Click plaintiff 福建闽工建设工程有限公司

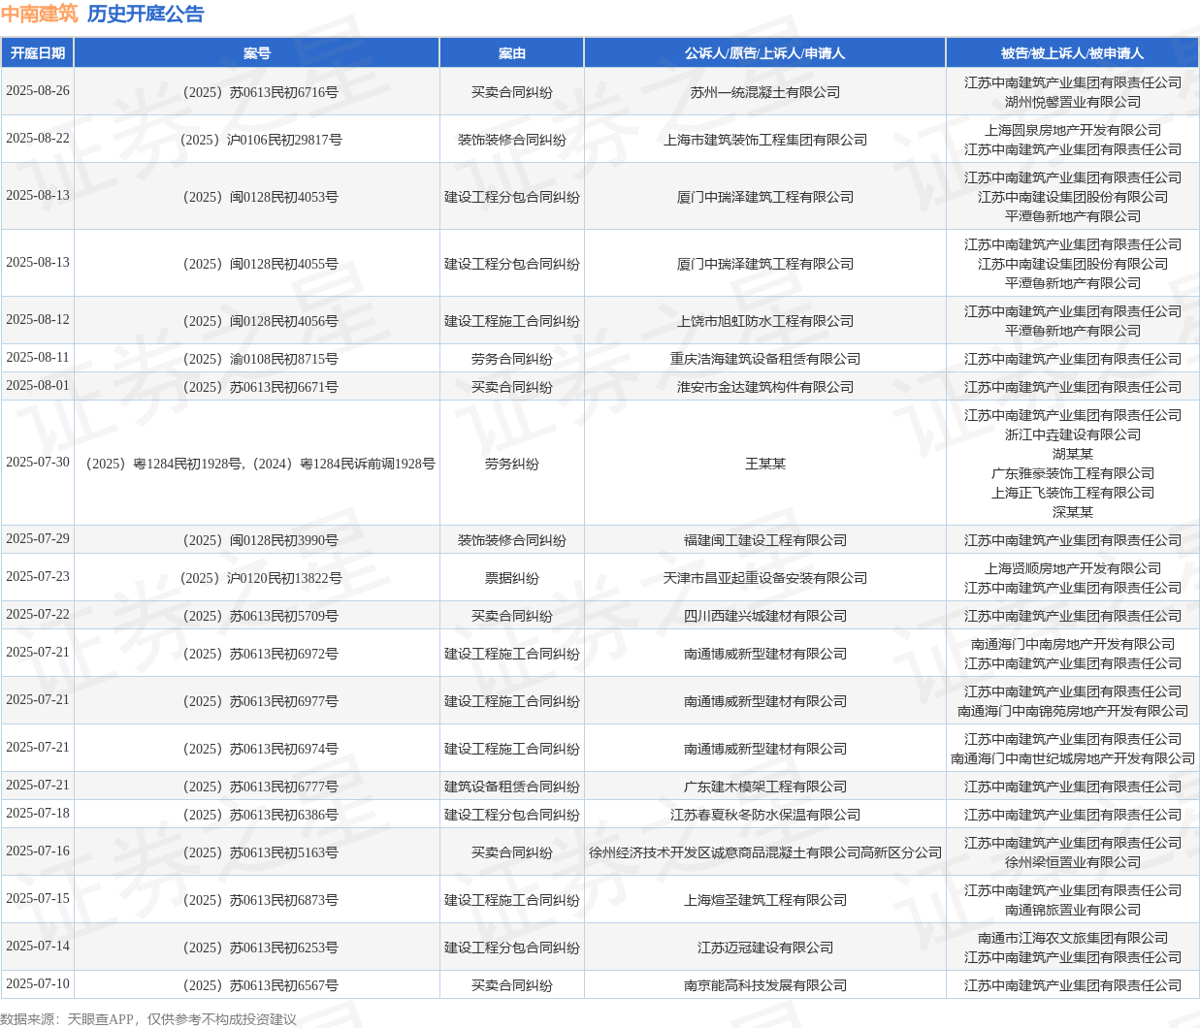(x=765, y=540)
